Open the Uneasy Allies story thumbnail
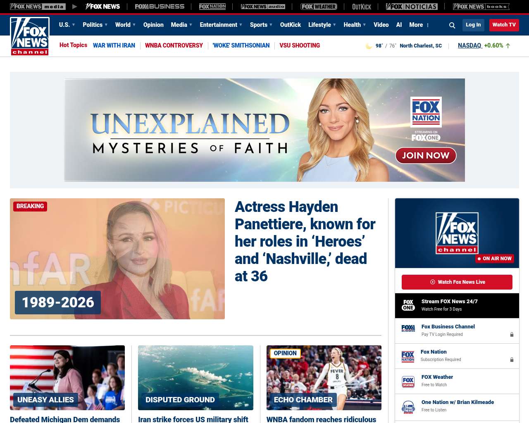Viewport: 529px width, 423px height. click(x=67, y=378)
